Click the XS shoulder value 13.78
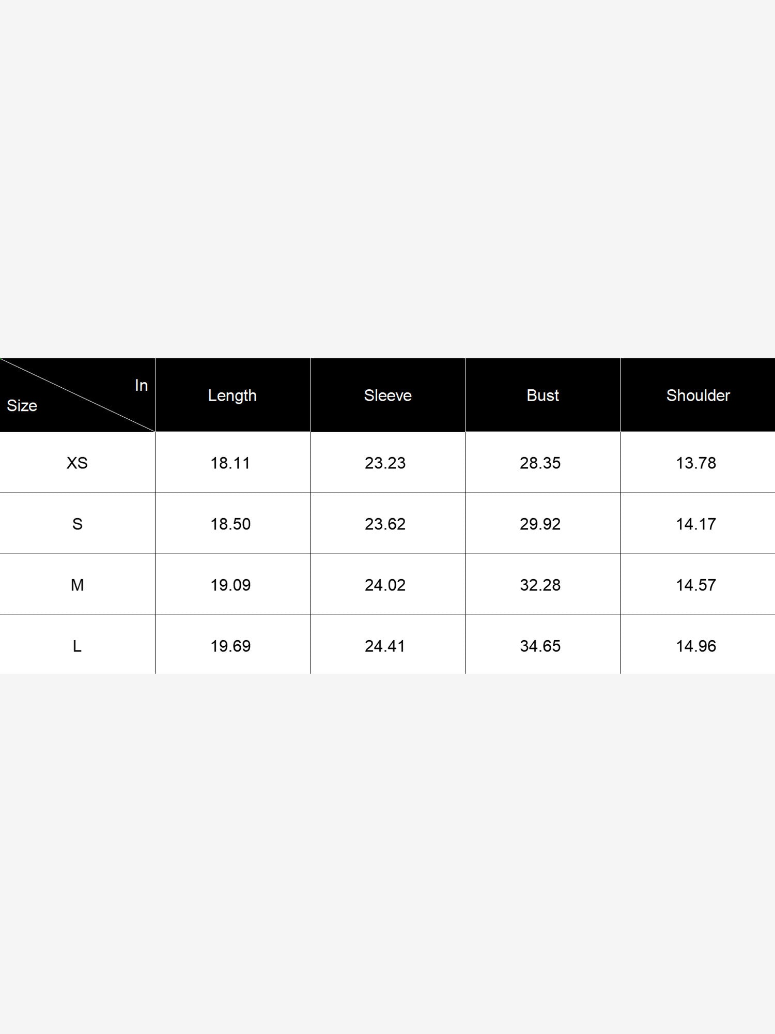775x1034 pixels. (696, 463)
